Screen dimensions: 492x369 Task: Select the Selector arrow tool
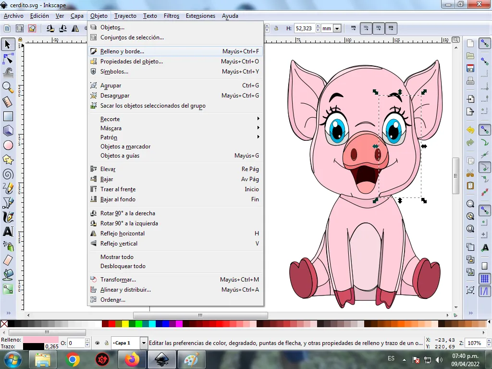click(x=8, y=44)
